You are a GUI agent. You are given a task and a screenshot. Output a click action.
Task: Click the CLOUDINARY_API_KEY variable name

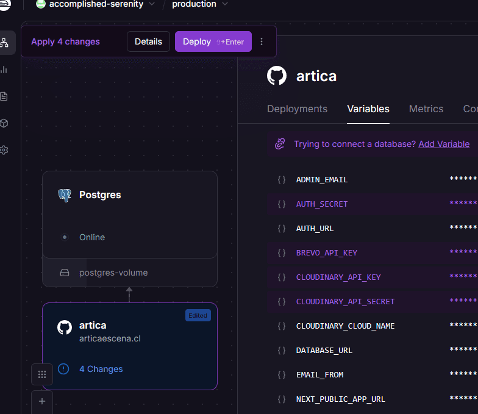point(338,277)
